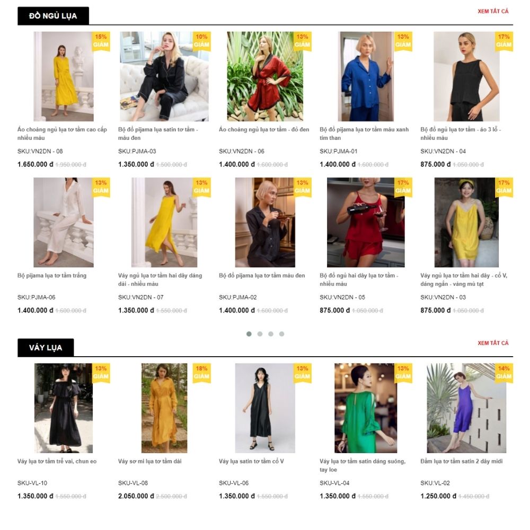
Task: Open the VÁY LỤA category tab
Action: pos(46,348)
